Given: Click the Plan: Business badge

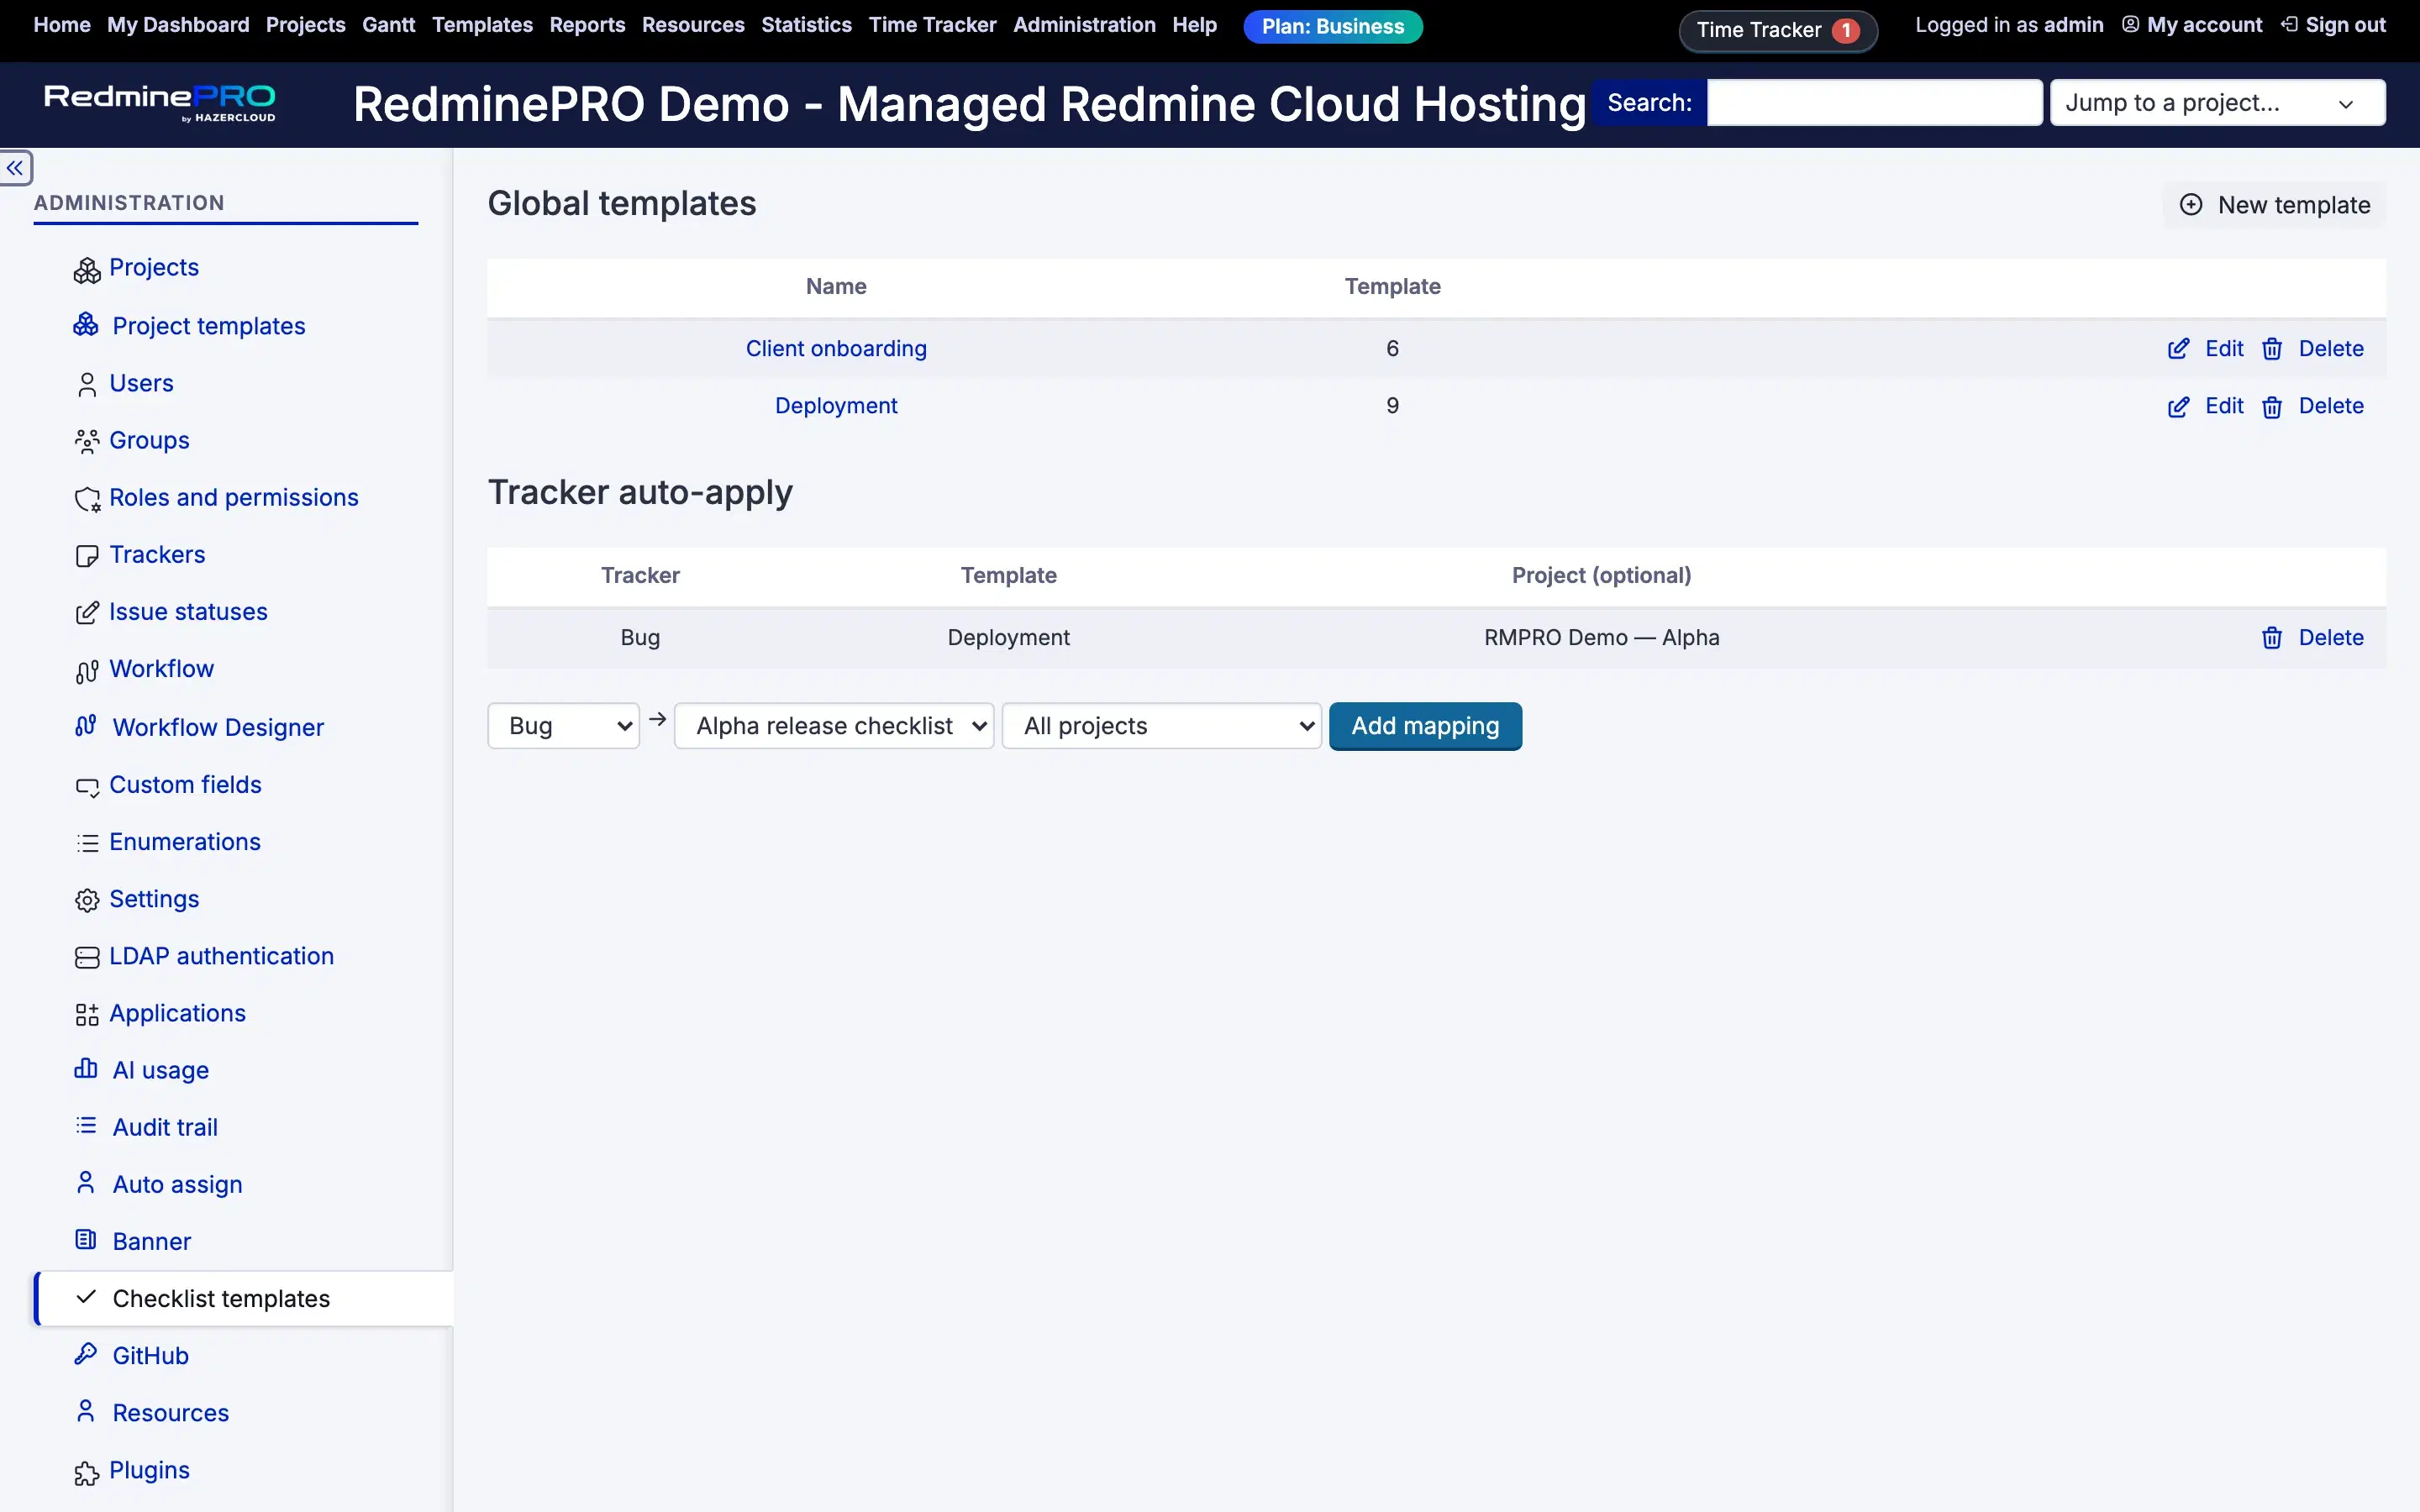Looking at the screenshot, I should [1332, 27].
